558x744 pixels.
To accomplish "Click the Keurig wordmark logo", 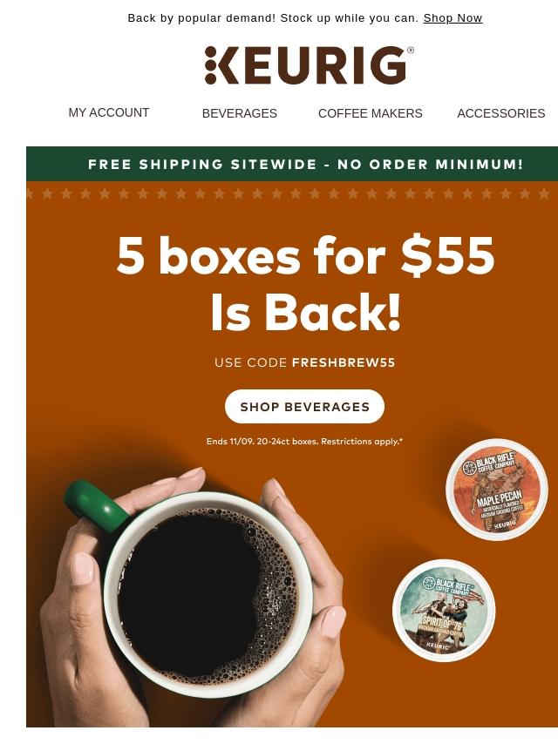I will point(310,65).
